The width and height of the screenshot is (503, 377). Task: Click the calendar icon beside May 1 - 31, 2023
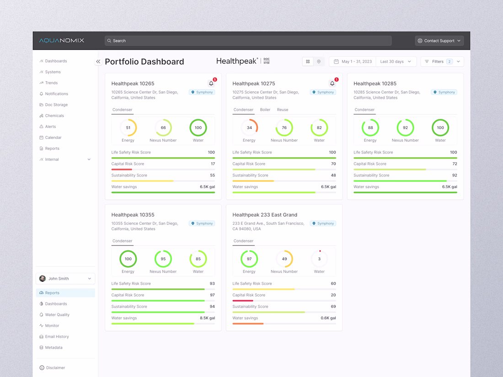tap(336, 62)
